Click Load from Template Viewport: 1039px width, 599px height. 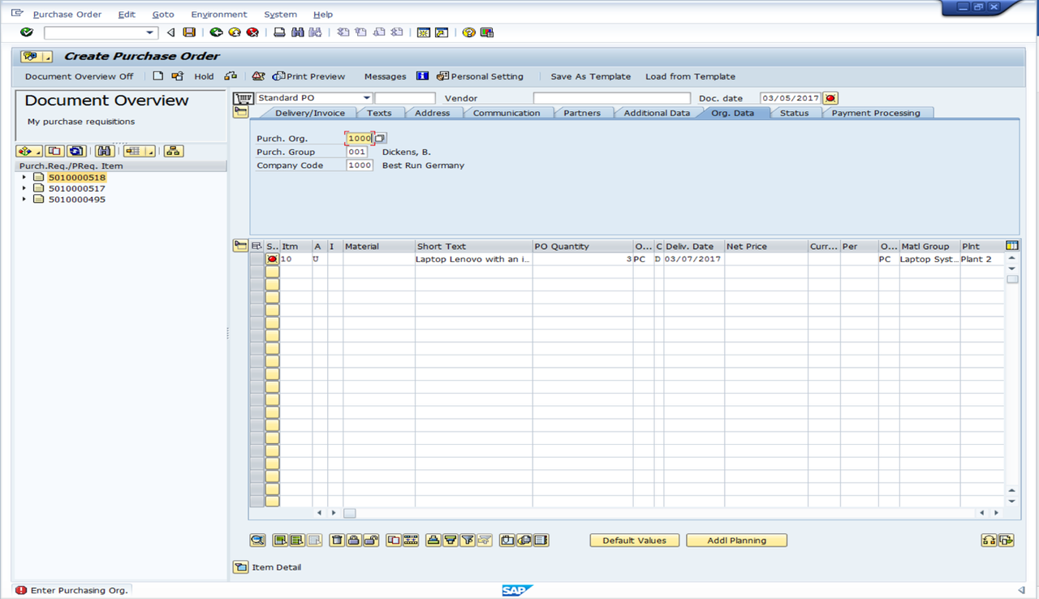coord(690,76)
